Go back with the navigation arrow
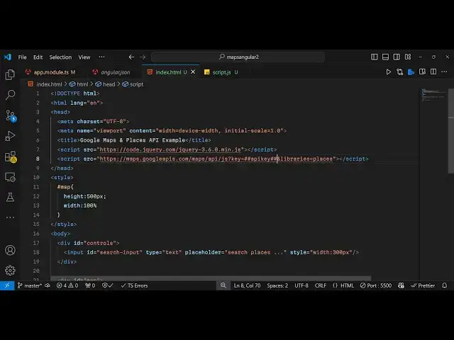The width and height of the screenshot is (454, 340). (131, 57)
